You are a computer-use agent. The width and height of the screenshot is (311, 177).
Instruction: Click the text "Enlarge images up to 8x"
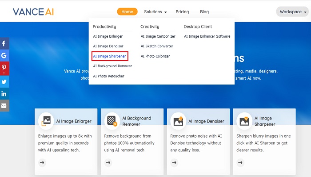[60, 136]
